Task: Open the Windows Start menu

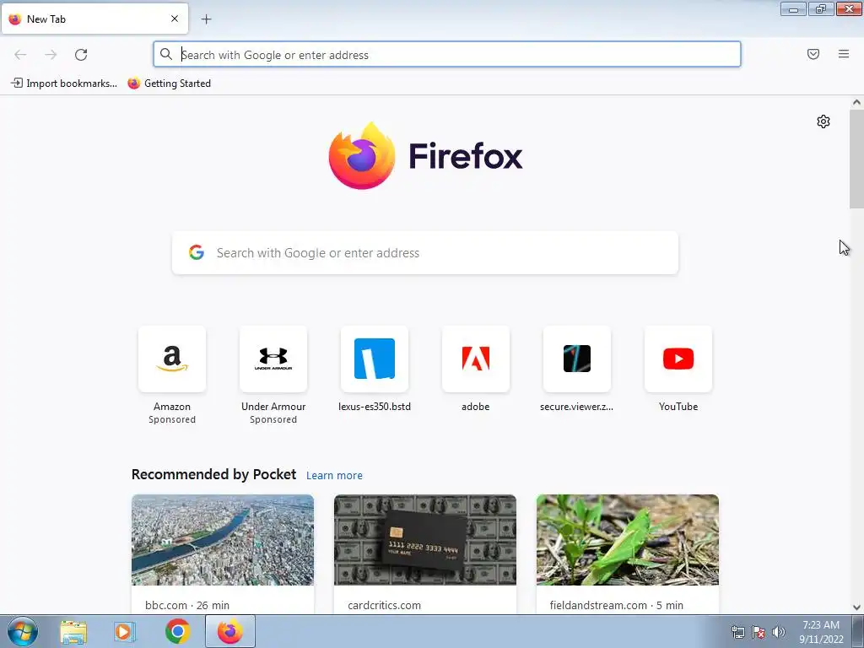Action: click(23, 631)
